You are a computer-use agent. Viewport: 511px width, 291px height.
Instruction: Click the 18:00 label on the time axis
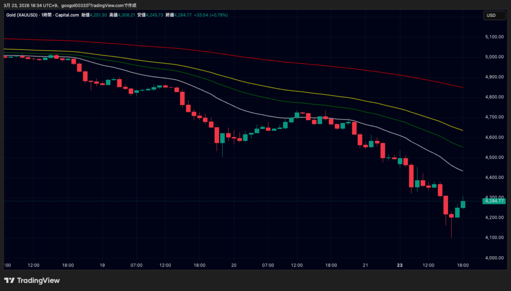click(463, 265)
